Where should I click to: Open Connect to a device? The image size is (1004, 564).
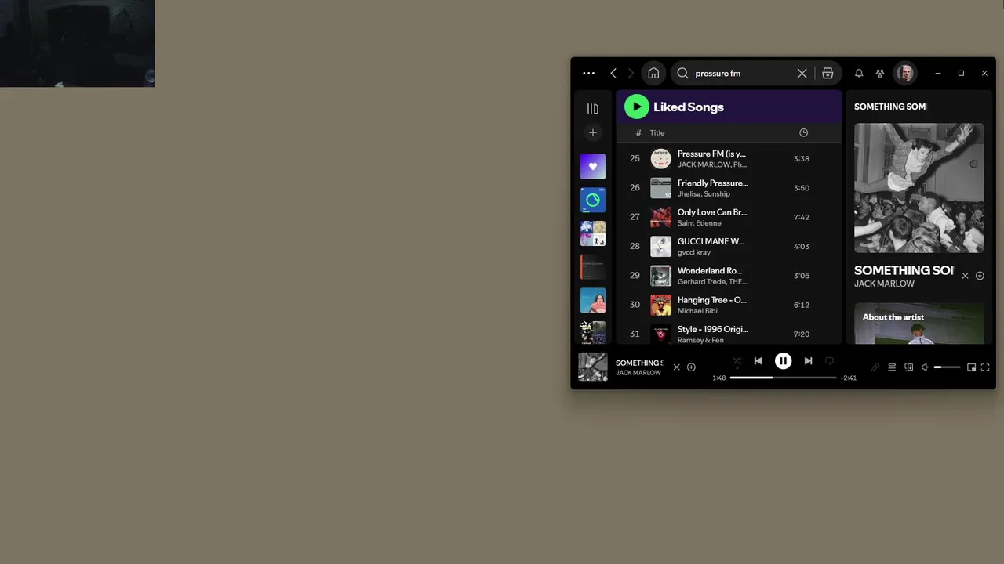(909, 367)
